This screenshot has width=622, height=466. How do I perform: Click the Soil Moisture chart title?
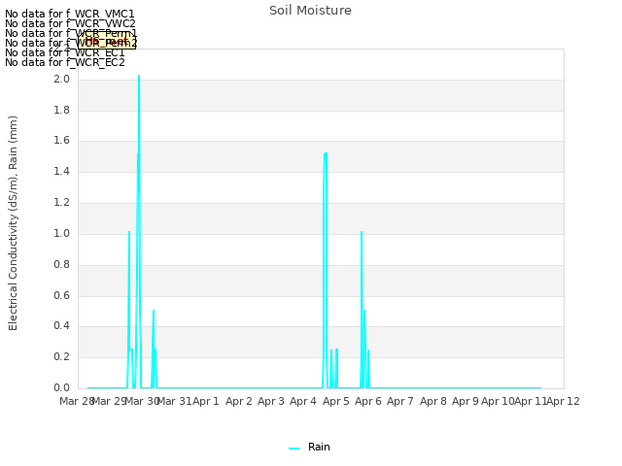pos(310,11)
